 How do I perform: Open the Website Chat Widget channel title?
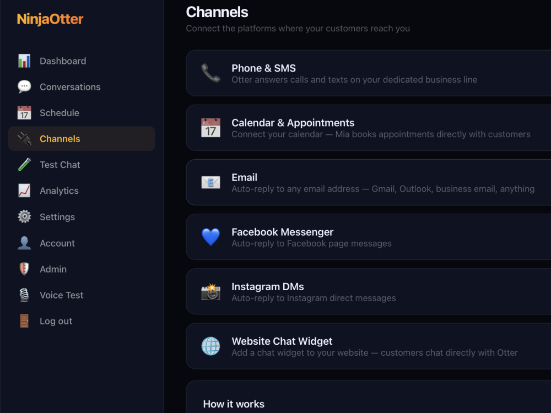pos(282,341)
